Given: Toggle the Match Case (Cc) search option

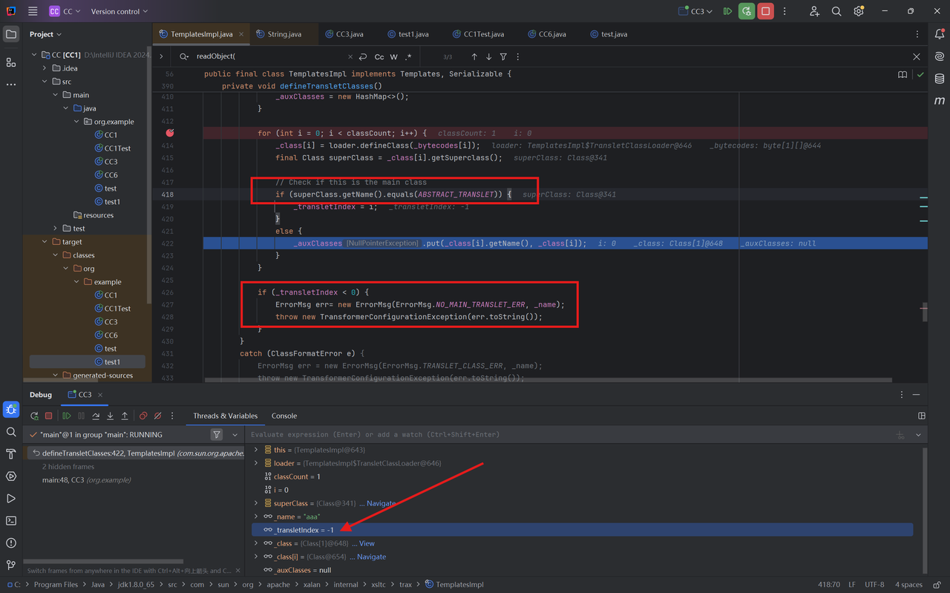Looking at the screenshot, I should point(379,57).
